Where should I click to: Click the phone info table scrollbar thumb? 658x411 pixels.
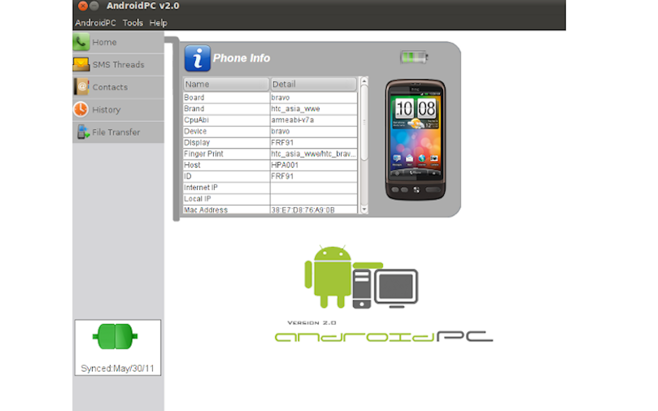pyautogui.click(x=364, y=123)
